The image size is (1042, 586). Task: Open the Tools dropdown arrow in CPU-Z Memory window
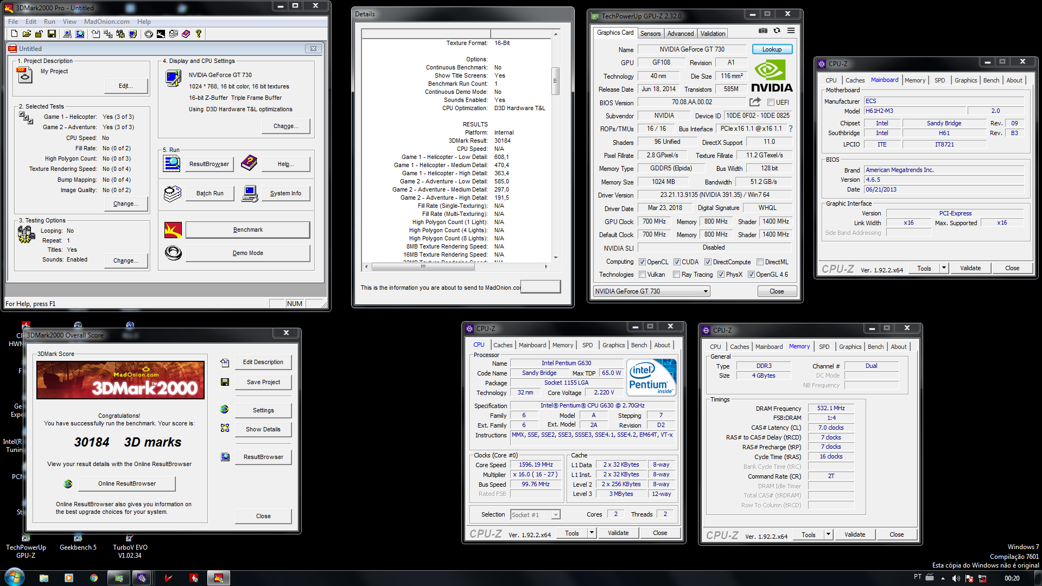click(828, 534)
